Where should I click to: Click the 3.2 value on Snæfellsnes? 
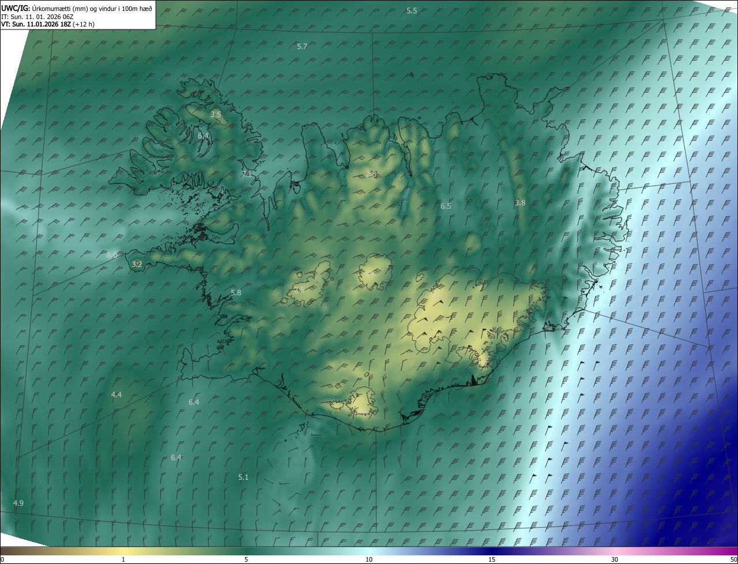(137, 264)
